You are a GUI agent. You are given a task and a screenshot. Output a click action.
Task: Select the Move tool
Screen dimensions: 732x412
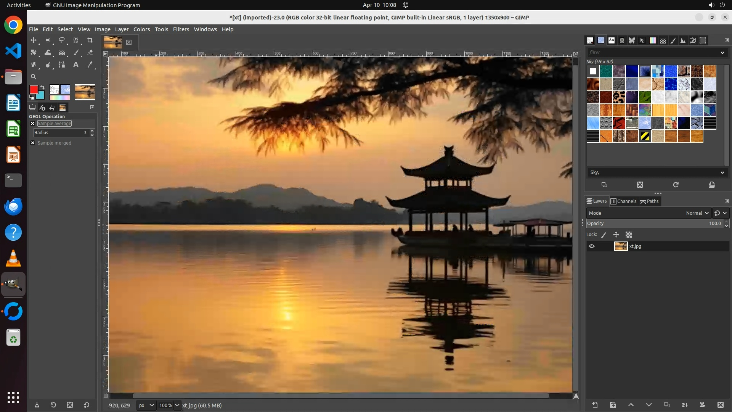(x=34, y=40)
